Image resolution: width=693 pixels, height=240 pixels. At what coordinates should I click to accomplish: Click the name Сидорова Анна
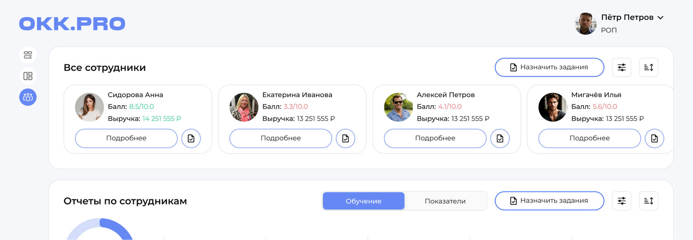135,95
